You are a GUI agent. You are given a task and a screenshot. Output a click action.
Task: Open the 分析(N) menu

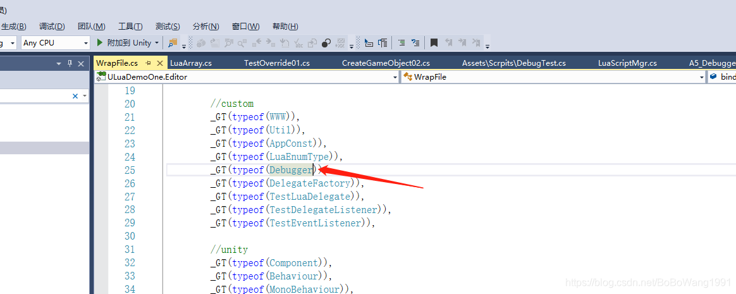click(206, 27)
